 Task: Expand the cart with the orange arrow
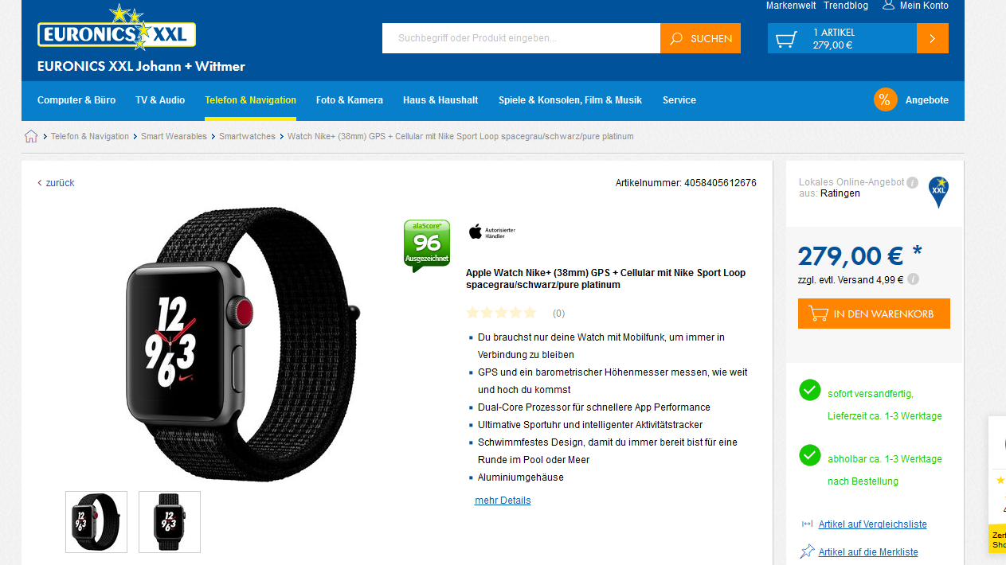coord(933,38)
